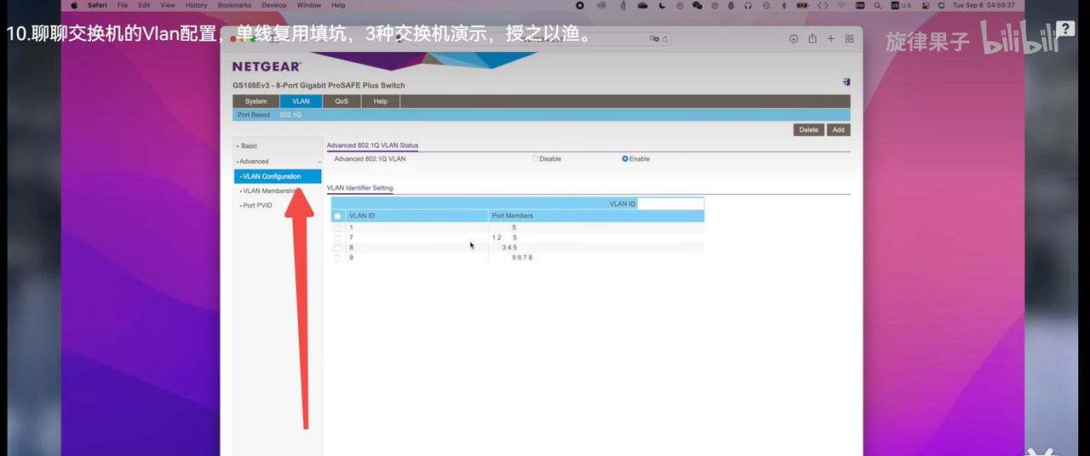The height and width of the screenshot is (456, 1090).
Task: Select the 802.1Q sub-tab
Action: 290,115
